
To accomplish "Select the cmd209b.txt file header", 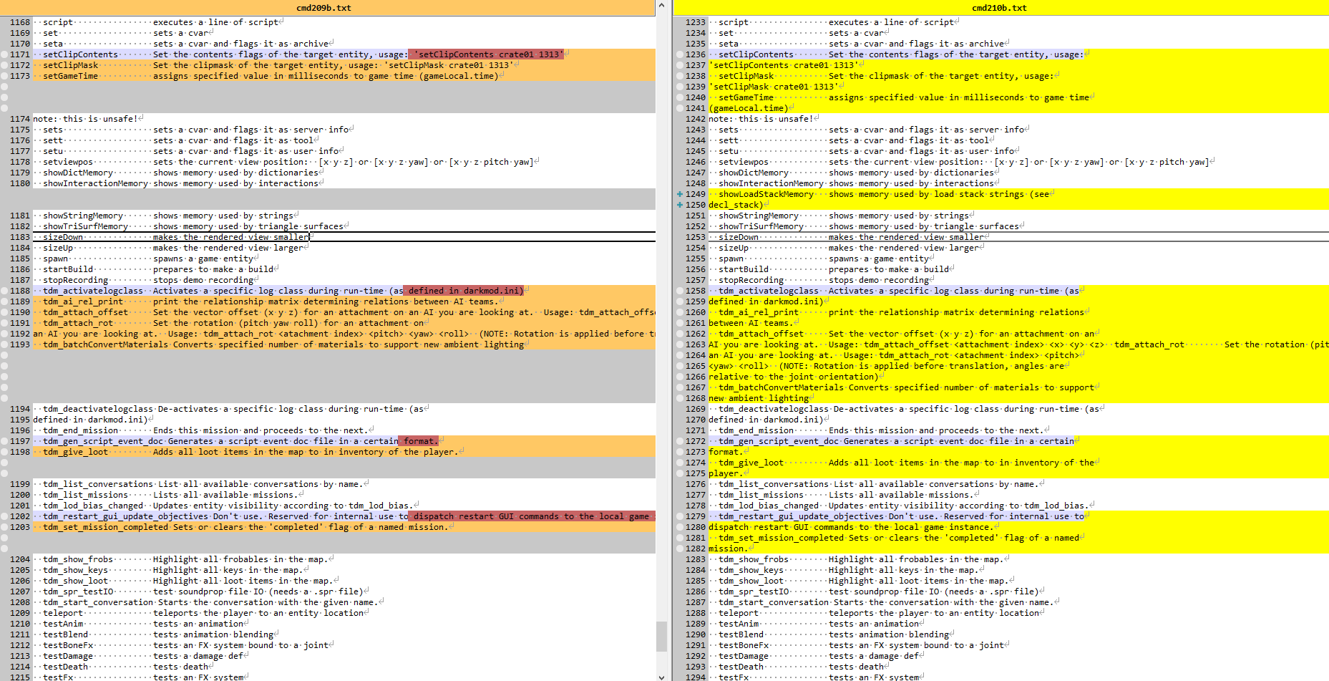I will [x=323, y=8].
